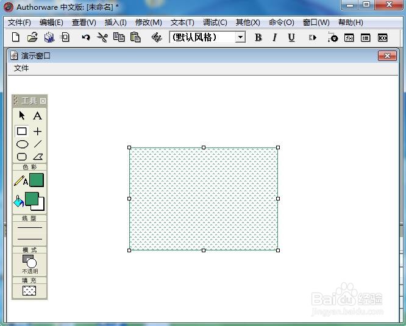Viewport: 406px width, 326px height.
Task: Open the 调试(C) menu
Action: [215, 23]
